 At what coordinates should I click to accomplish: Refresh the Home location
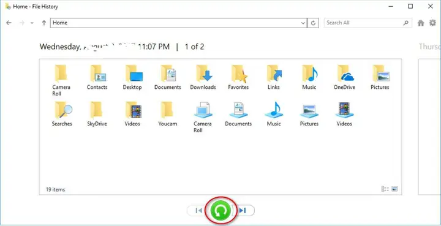click(313, 23)
